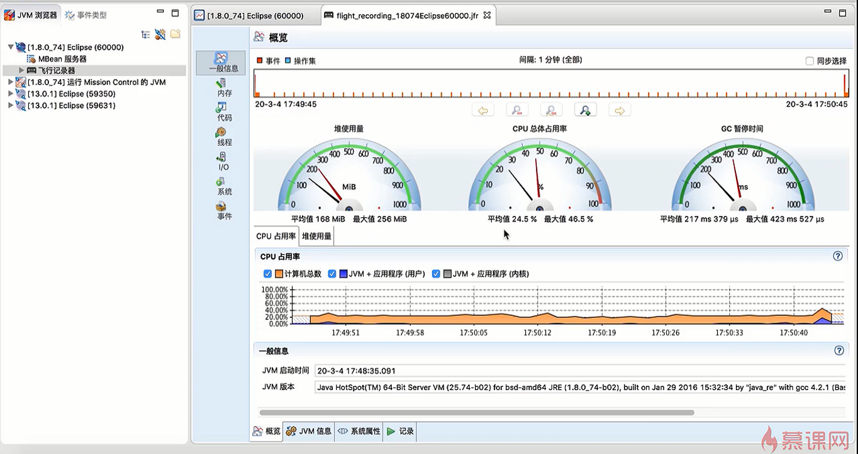This screenshot has width=858, height=454.
Task: Open the I/O tab group
Action: (223, 161)
